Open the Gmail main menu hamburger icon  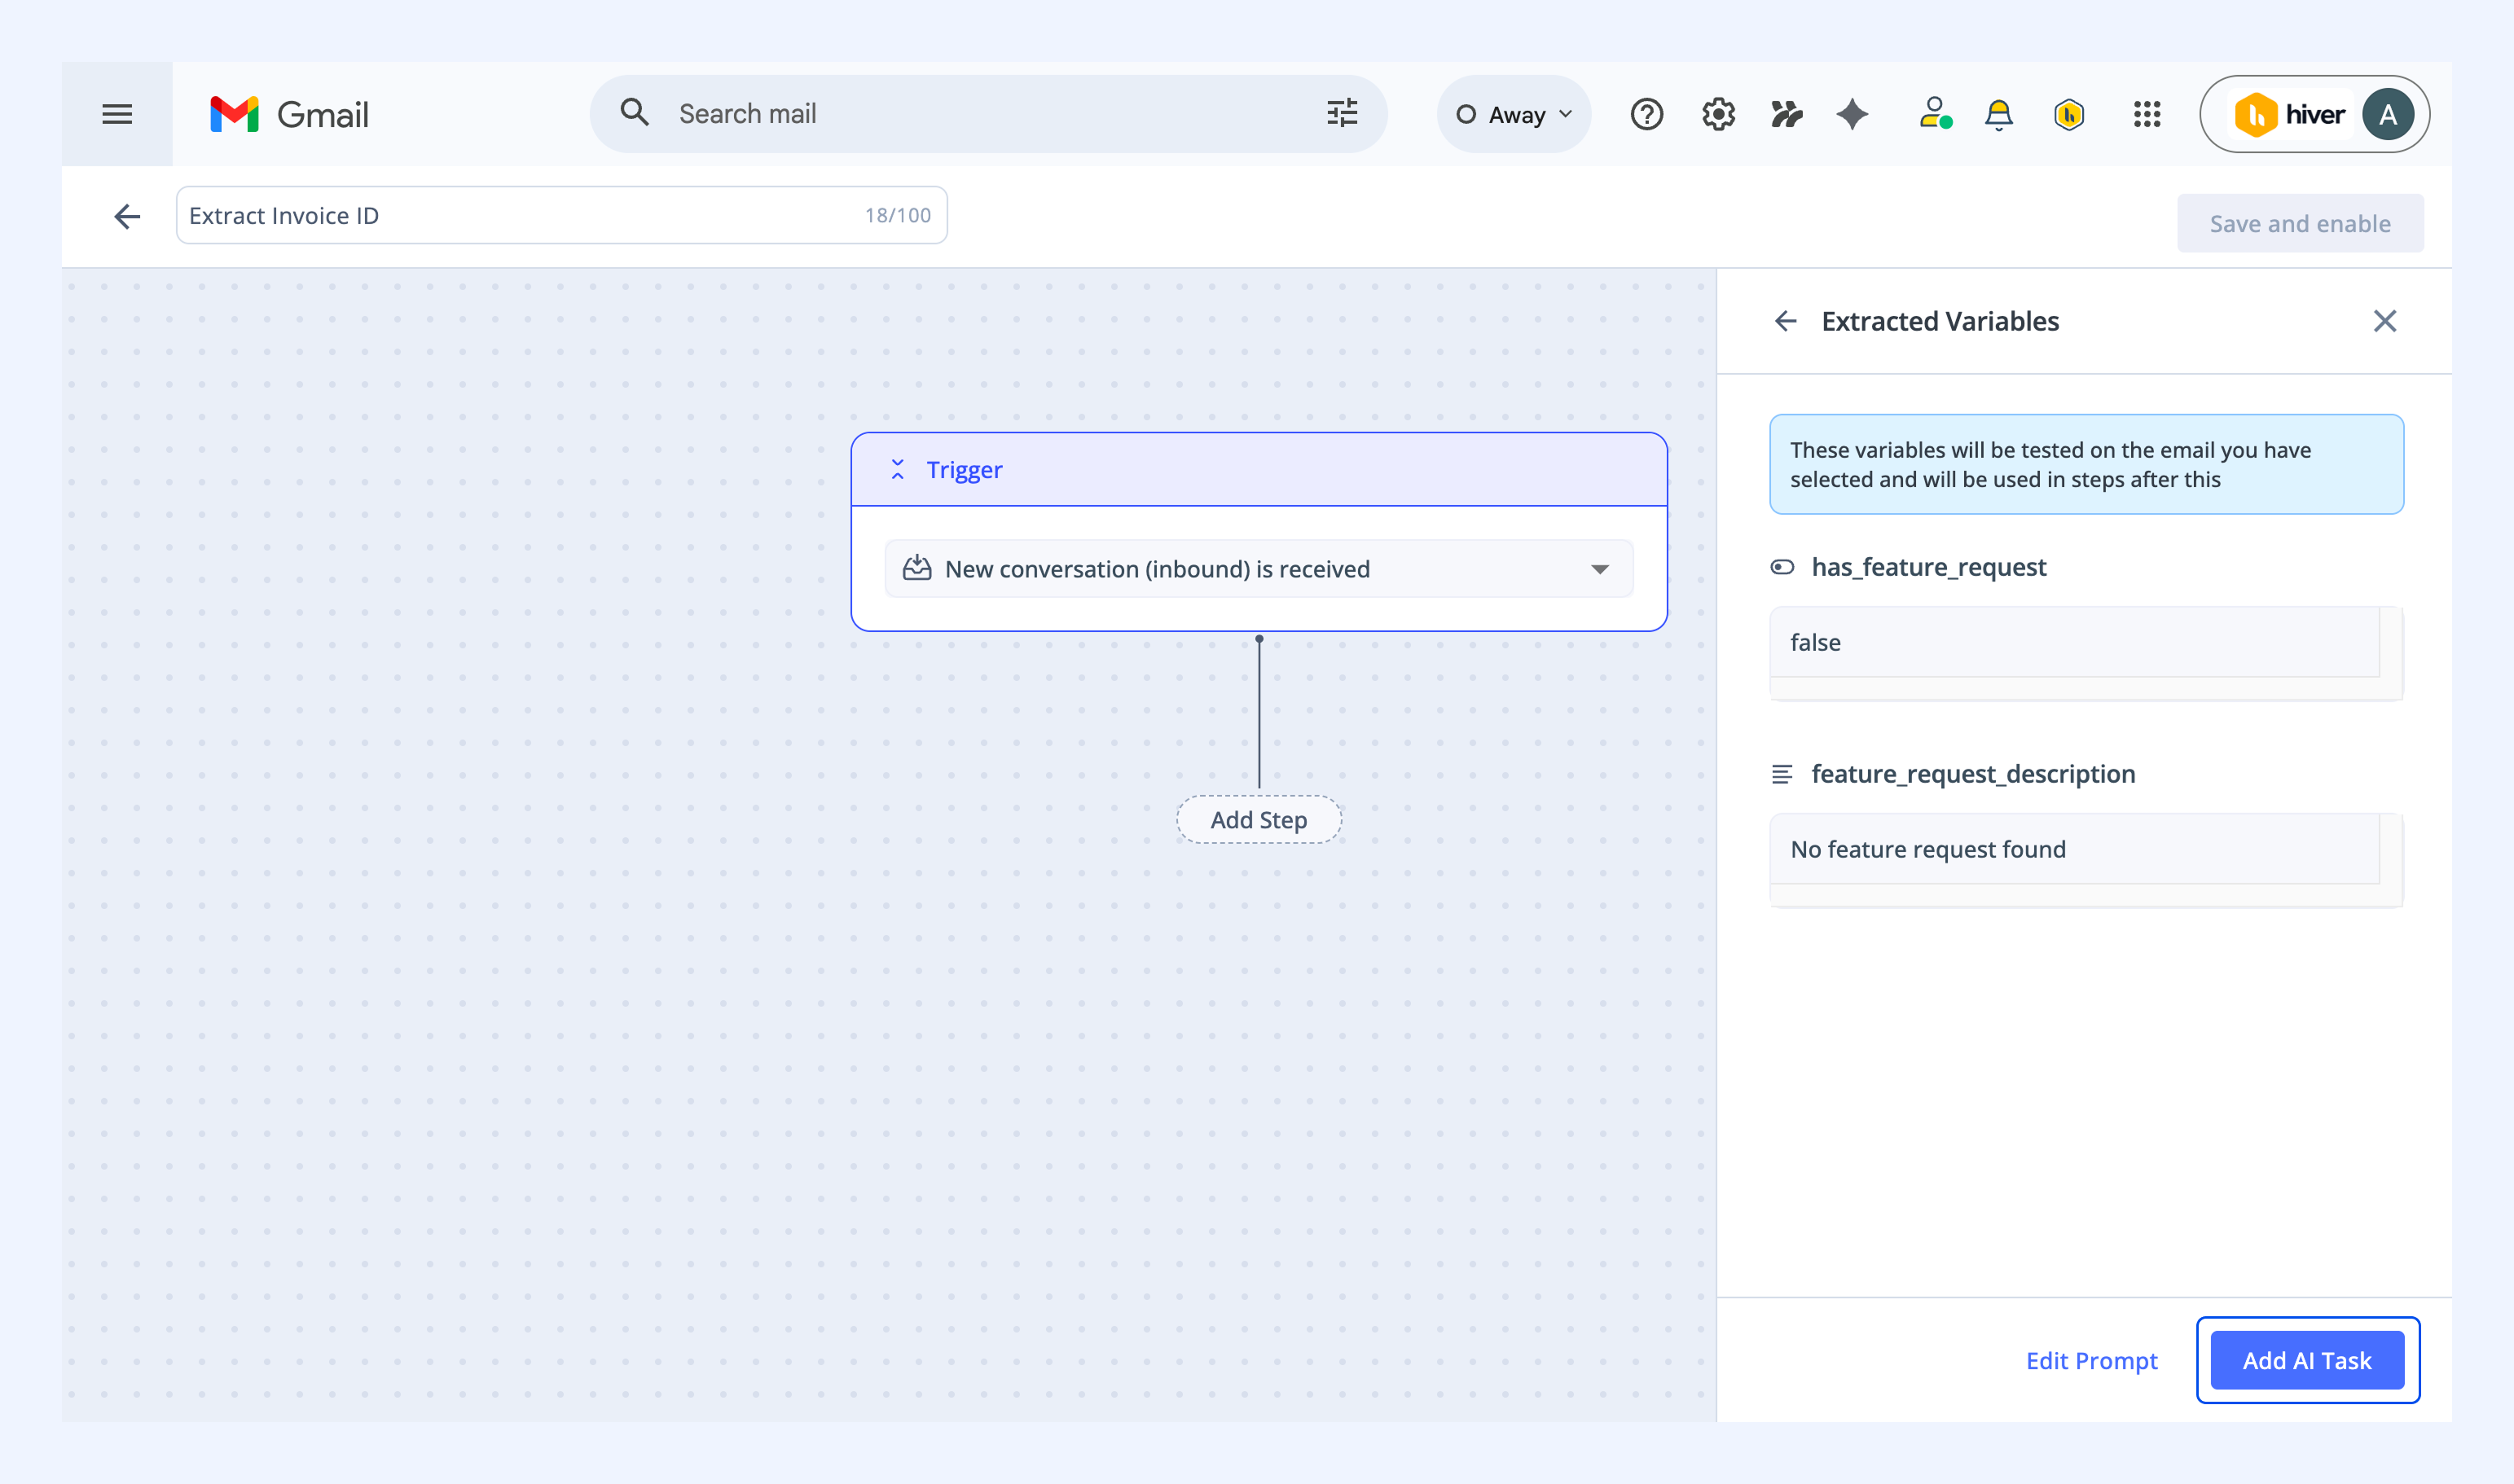pos(117,114)
